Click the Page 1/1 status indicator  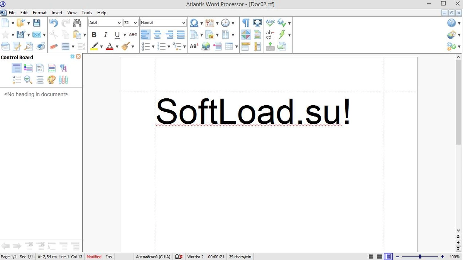(x=9, y=257)
